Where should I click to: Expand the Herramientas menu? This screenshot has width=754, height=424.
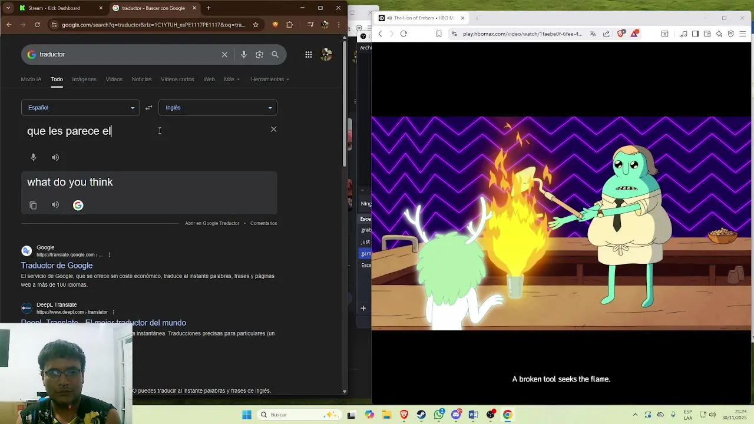[x=270, y=79]
